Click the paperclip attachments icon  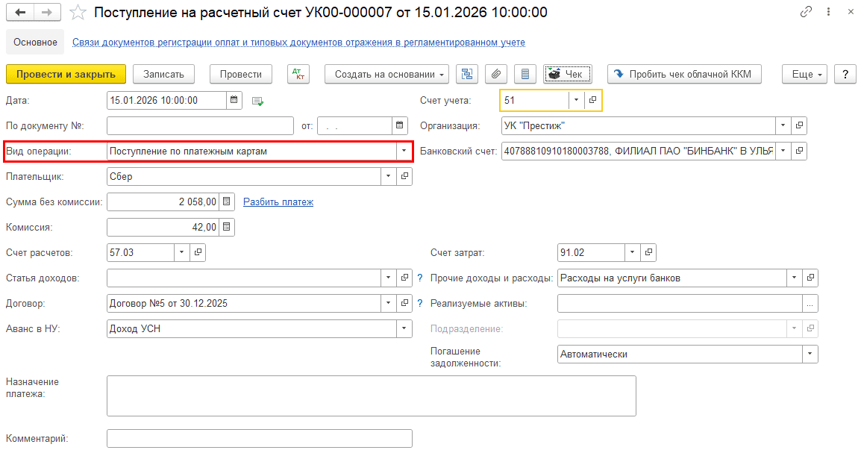click(496, 74)
